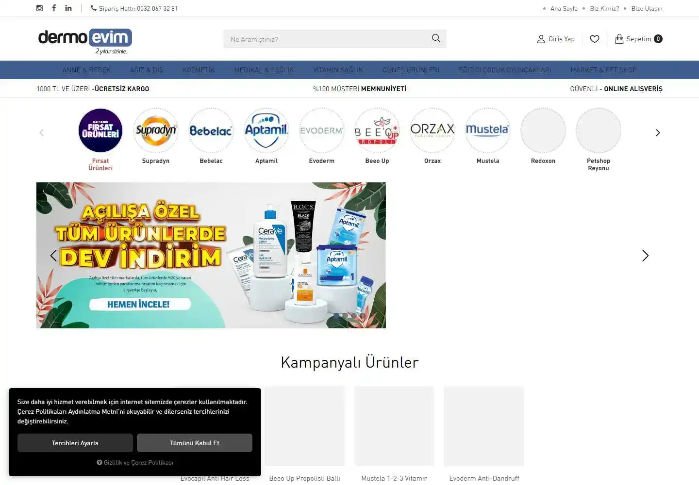Screen dimensions: 699x485
Task: Select the Petshop Reyonu brand circle
Action: tap(599, 130)
